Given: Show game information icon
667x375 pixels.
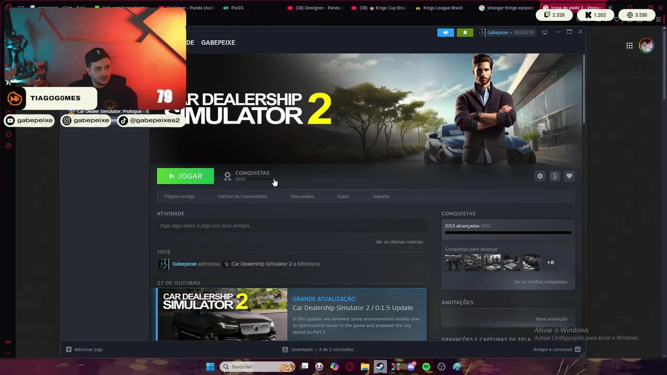Looking at the screenshot, I should [554, 176].
